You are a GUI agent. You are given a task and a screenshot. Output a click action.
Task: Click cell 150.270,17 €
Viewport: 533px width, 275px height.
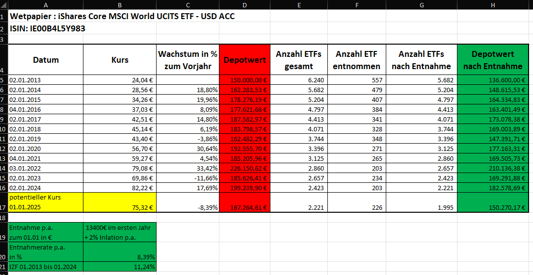[493, 202]
